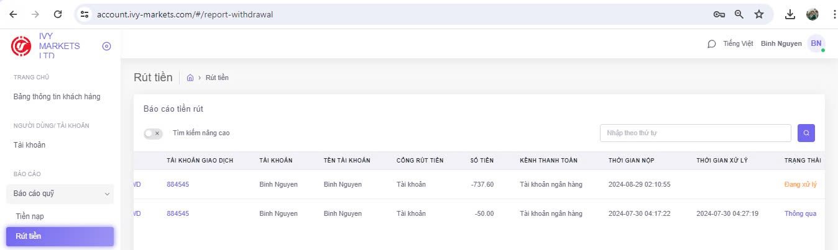Click the Ivy Markets logo icon
This screenshot has width=838, height=250.
point(21,46)
